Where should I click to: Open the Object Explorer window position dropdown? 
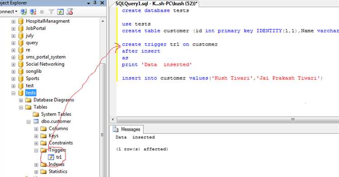[x=89, y=3]
